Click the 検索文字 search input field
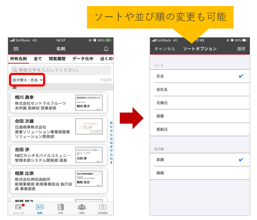257x220 pixels. 61,70
